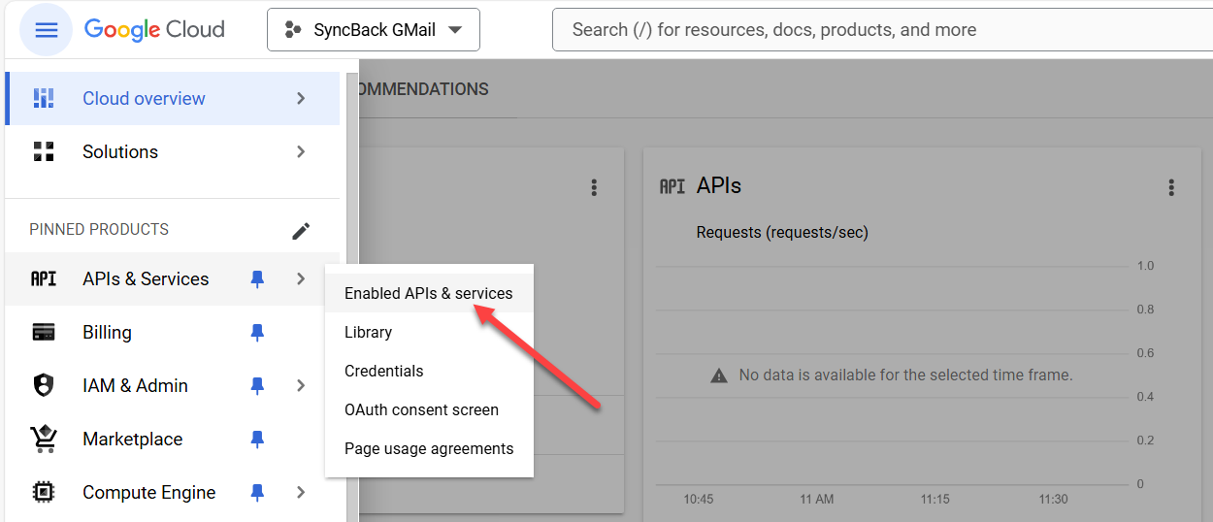Screen dimensions: 1213x522
Task: Unpin Marketplace from pinned products
Action: 257,439
